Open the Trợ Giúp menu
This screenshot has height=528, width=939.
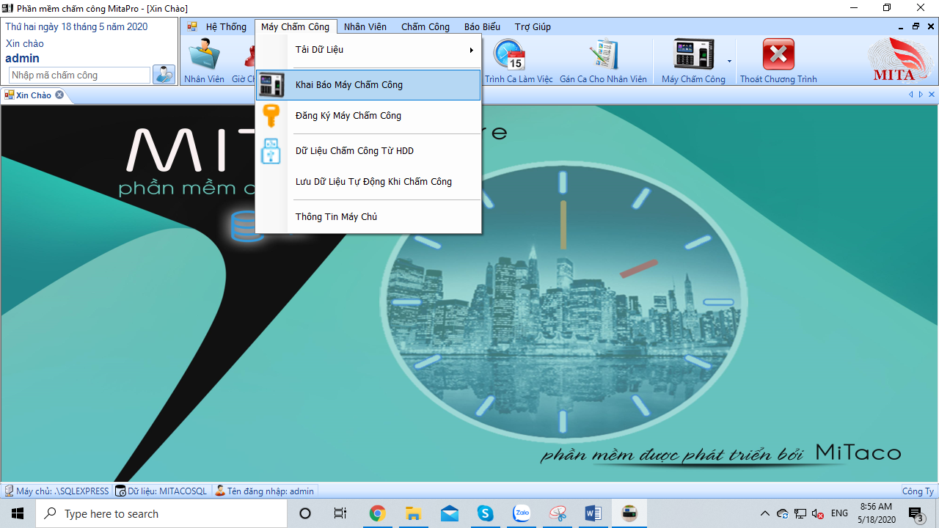pos(533,26)
